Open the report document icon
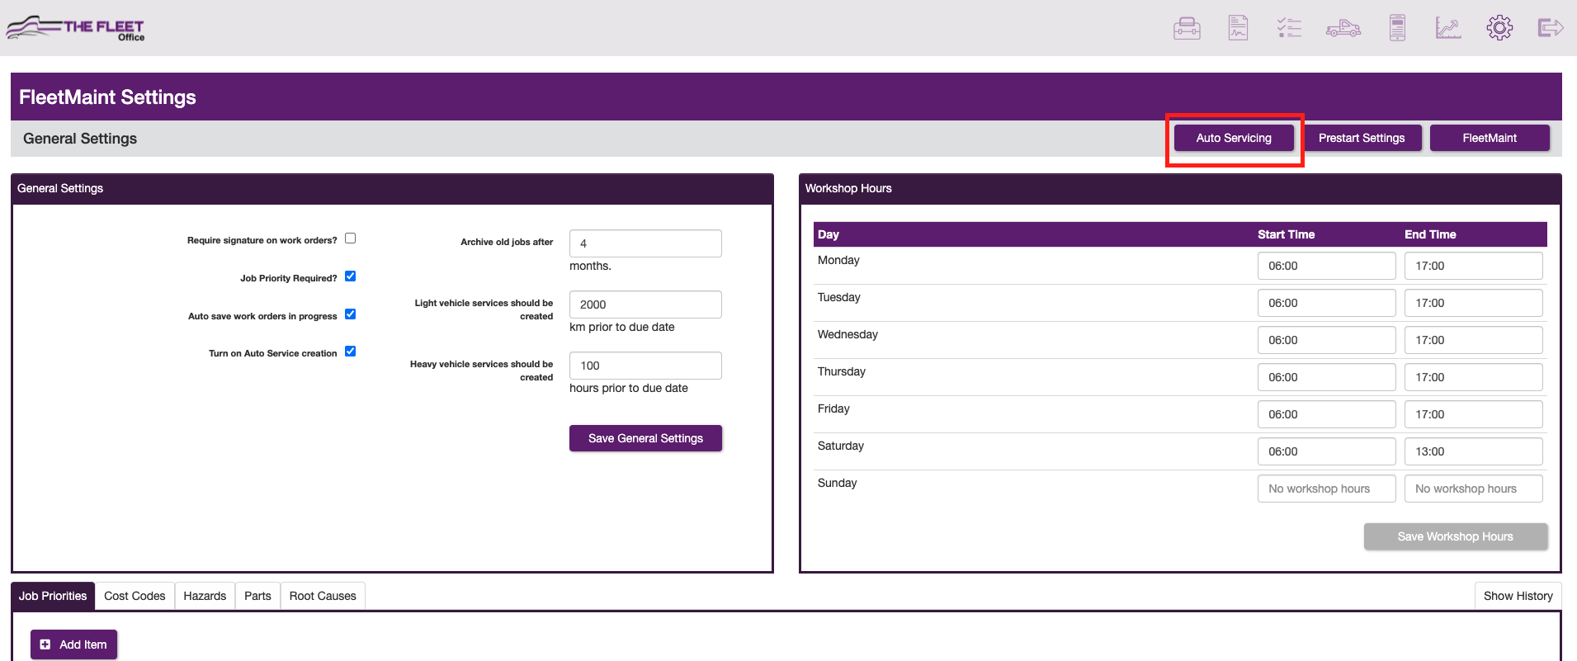The image size is (1577, 661). click(x=1238, y=28)
